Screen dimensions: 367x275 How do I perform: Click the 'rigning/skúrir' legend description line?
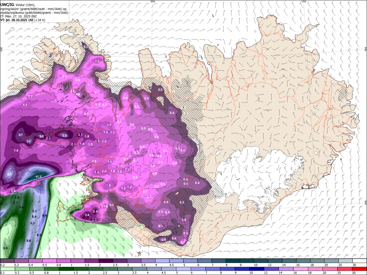click(x=33, y=9)
